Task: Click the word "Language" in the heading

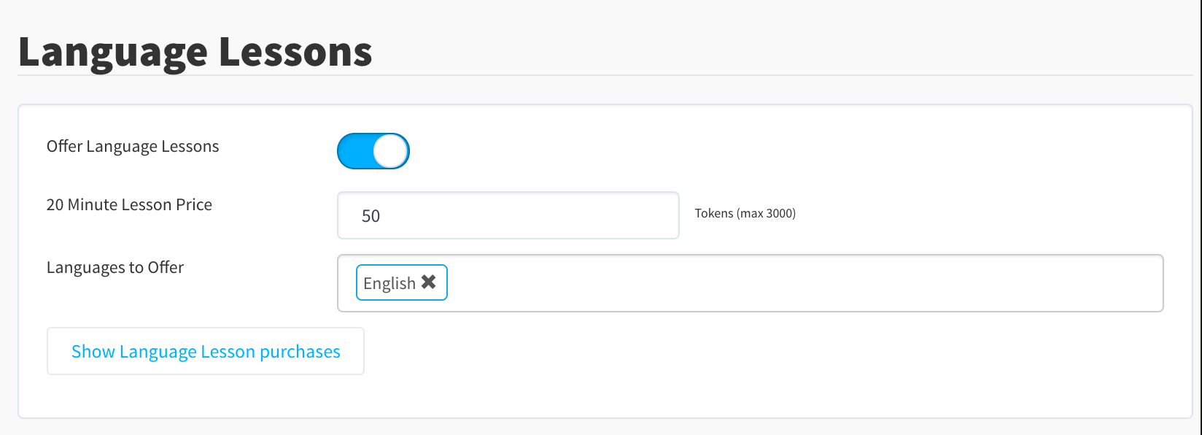Action: tap(113, 52)
